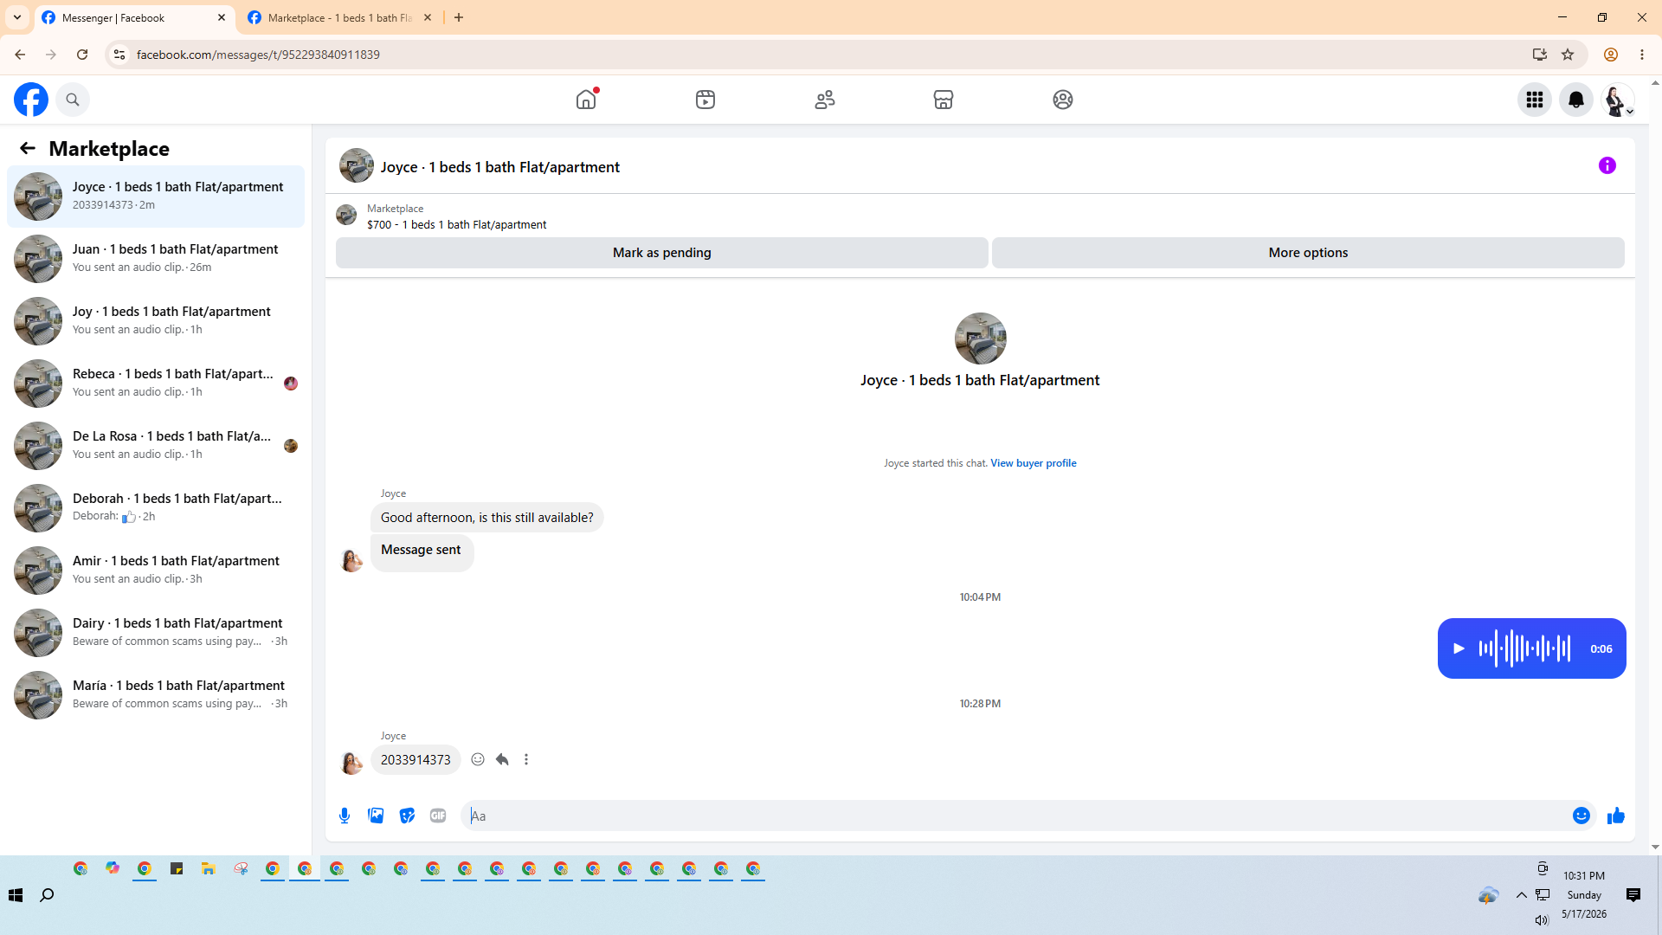The height and width of the screenshot is (935, 1662).
Task: View site information icon in address bar
Action: (119, 55)
